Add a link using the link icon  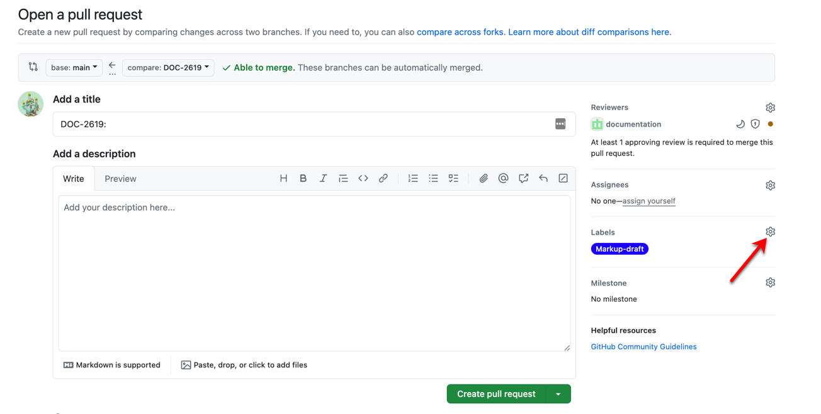(383, 179)
